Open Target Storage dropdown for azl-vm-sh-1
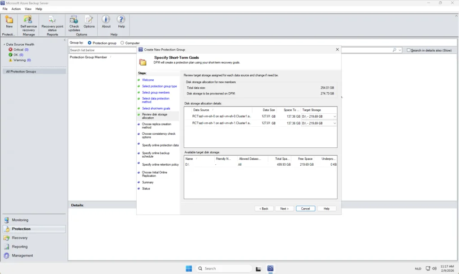 (x=334, y=123)
